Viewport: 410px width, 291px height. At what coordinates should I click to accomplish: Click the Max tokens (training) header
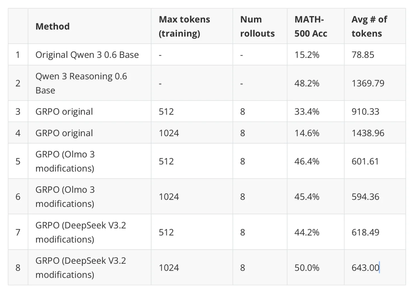click(184, 26)
